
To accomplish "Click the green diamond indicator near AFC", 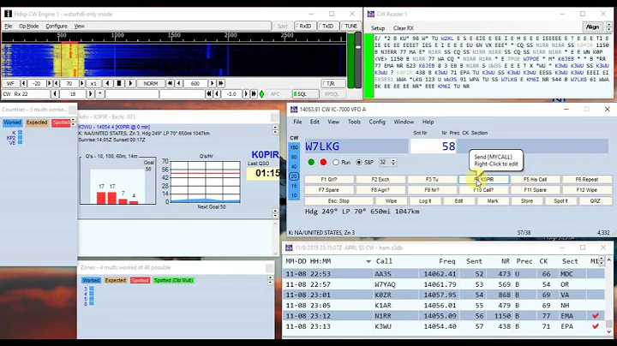I will tap(261, 94).
